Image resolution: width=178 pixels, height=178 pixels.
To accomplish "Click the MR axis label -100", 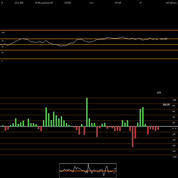I will (x=174, y=157).
